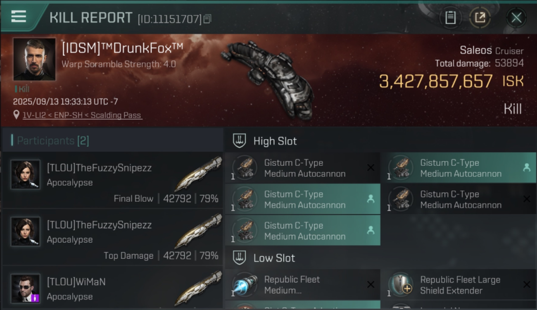This screenshot has height=310, width=537.
Task: Select the Low Slot section icon
Action: click(x=240, y=258)
